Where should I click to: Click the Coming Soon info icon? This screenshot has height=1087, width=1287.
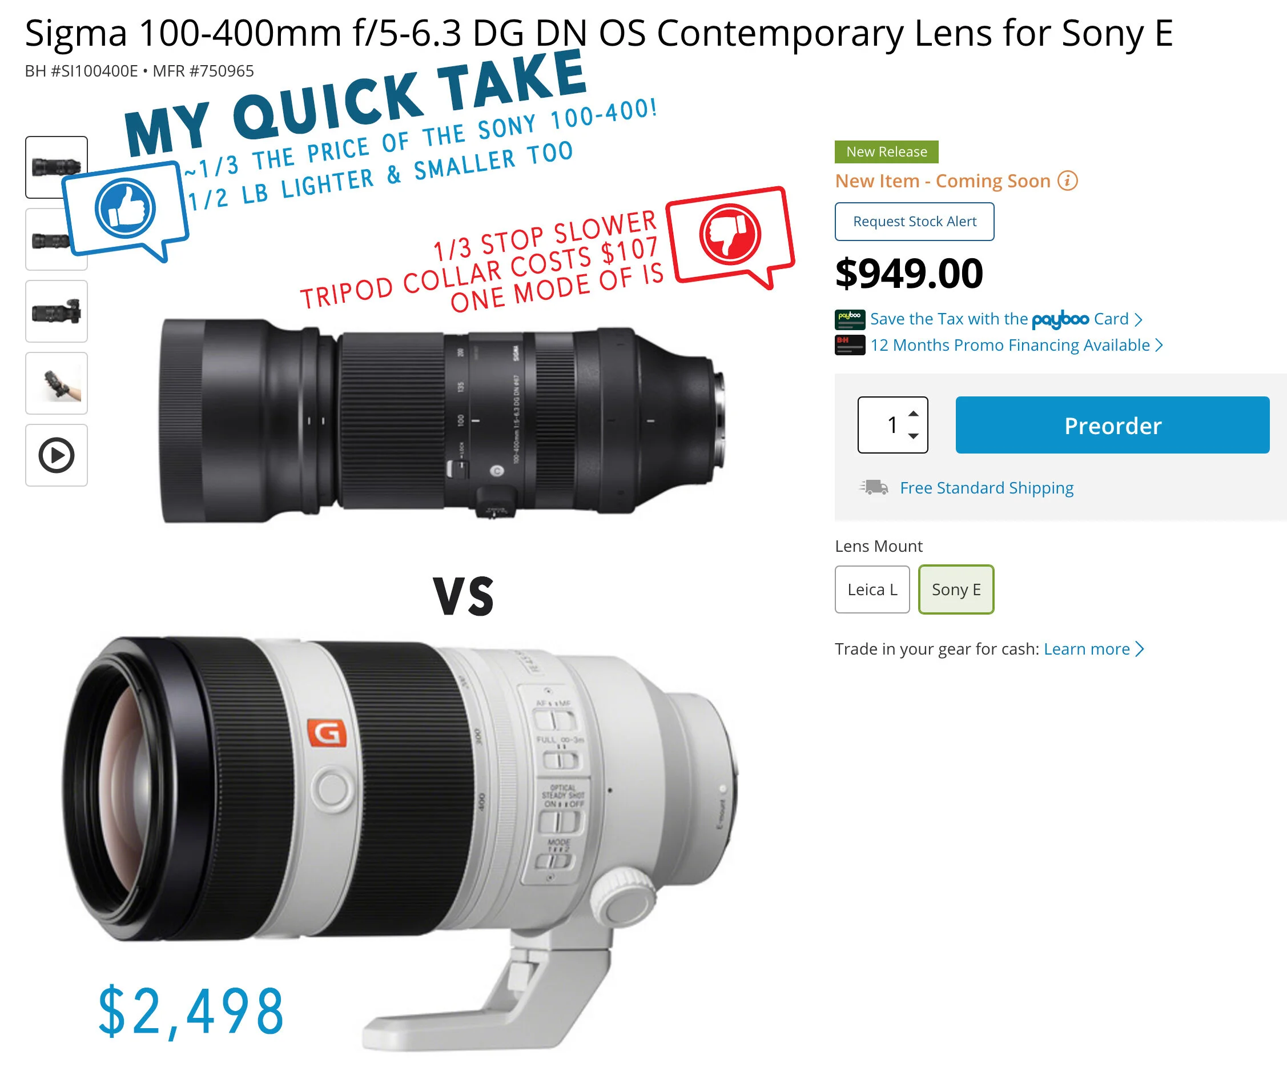[1067, 181]
